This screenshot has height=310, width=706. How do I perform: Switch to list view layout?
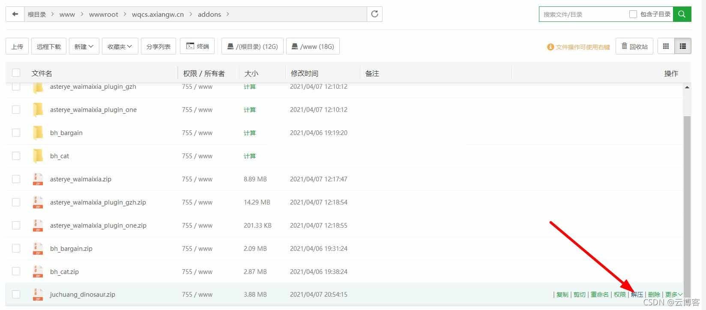pos(683,46)
